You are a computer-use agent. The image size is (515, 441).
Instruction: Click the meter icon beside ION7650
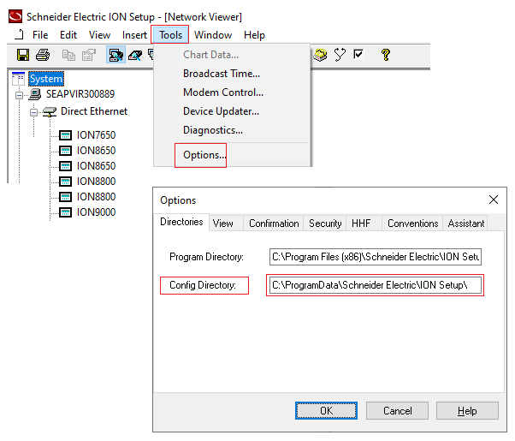[65, 135]
